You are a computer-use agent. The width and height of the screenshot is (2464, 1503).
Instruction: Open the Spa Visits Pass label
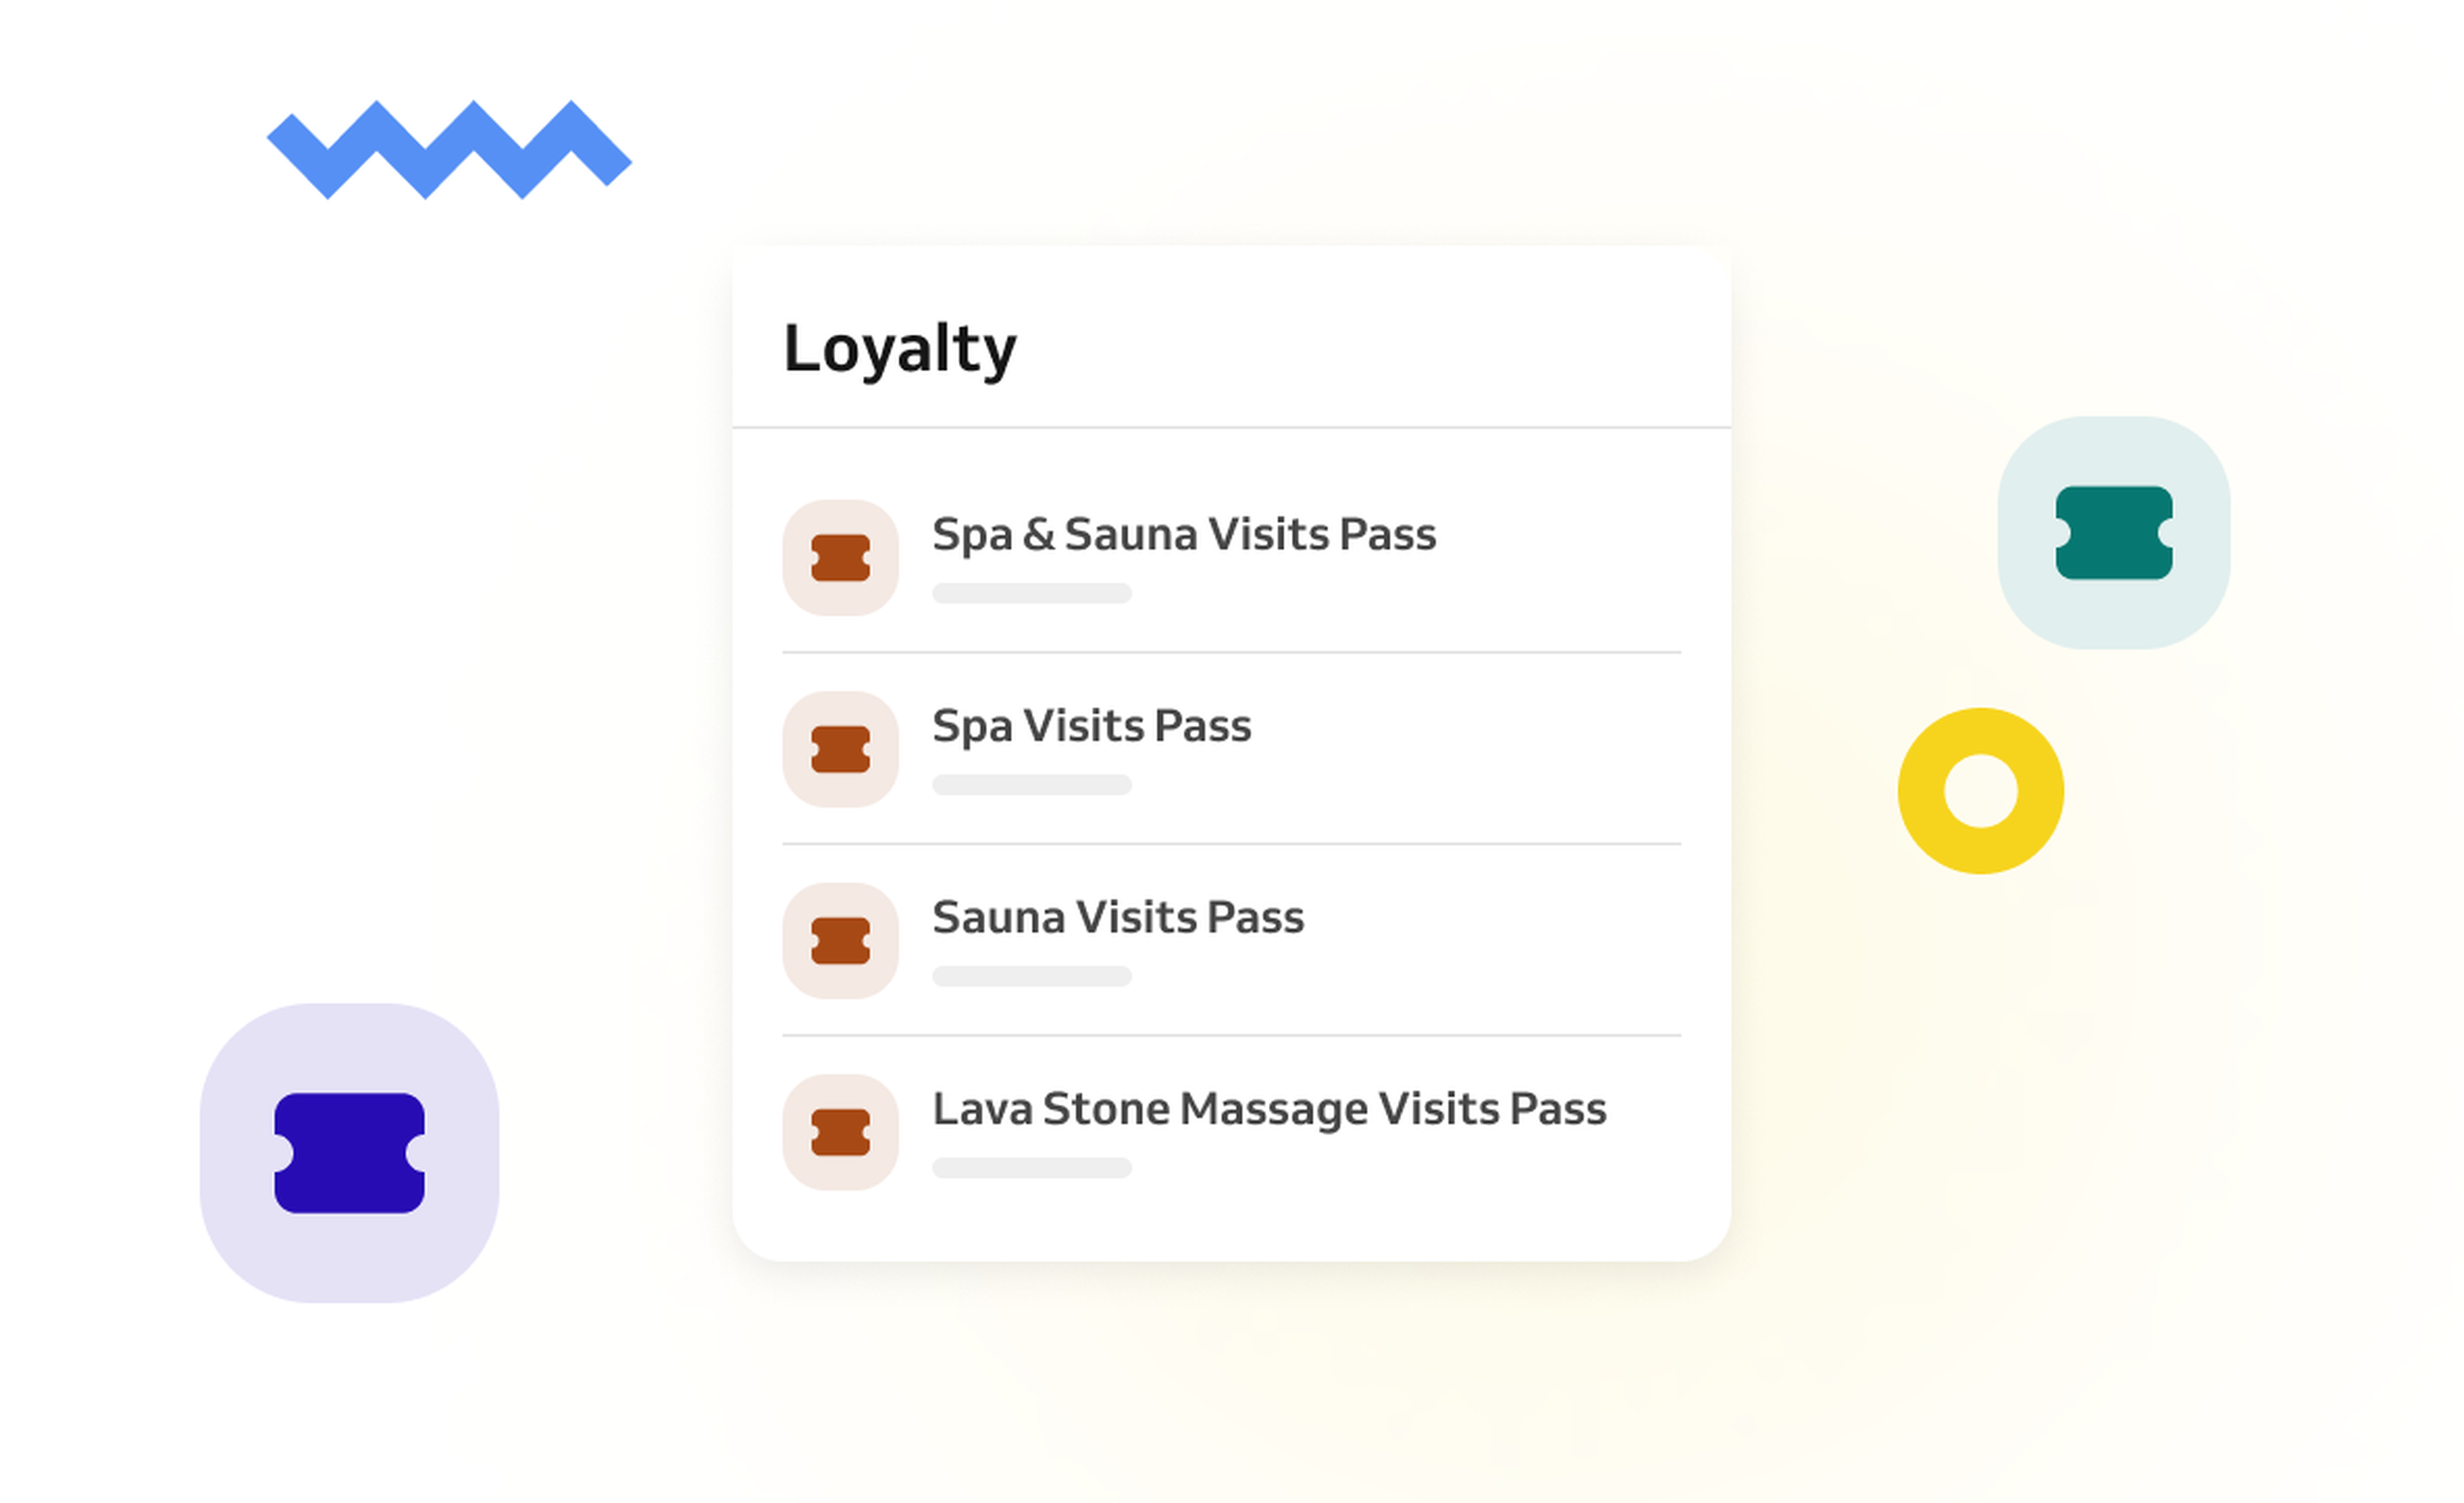coord(1091,726)
